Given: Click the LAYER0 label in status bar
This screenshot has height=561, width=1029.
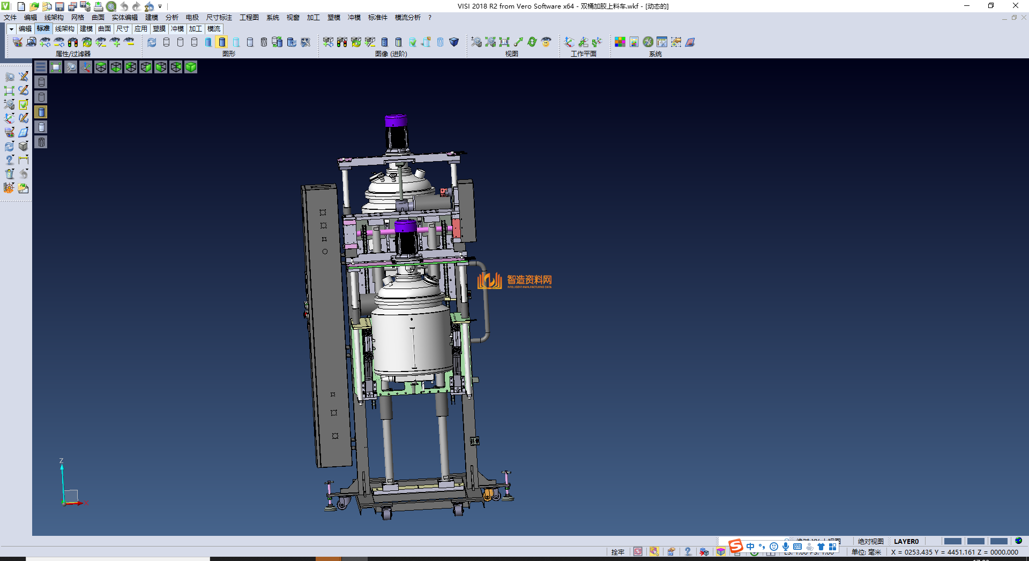Looking at the screenshot, I should pos(906,541).
